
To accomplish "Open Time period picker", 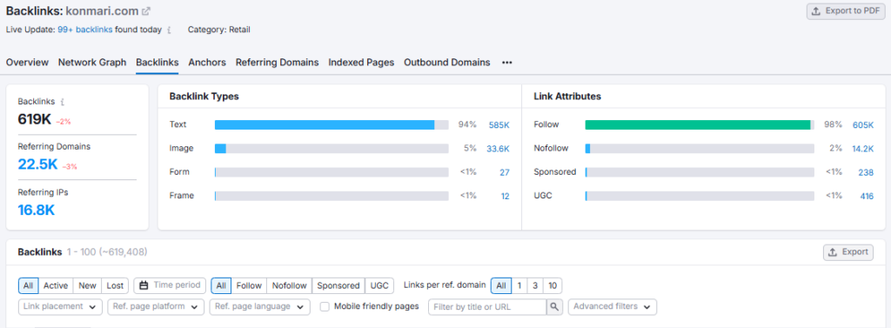I will point(170,285).
